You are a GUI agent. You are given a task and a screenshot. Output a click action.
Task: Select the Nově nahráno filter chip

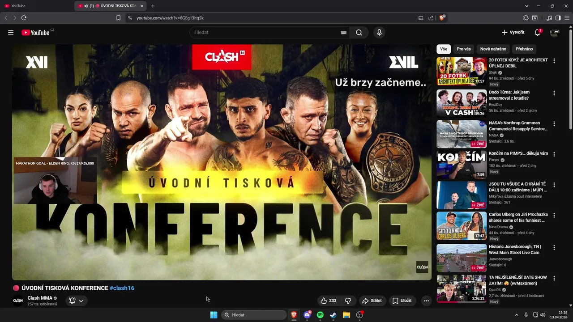(x=493, y=49)
